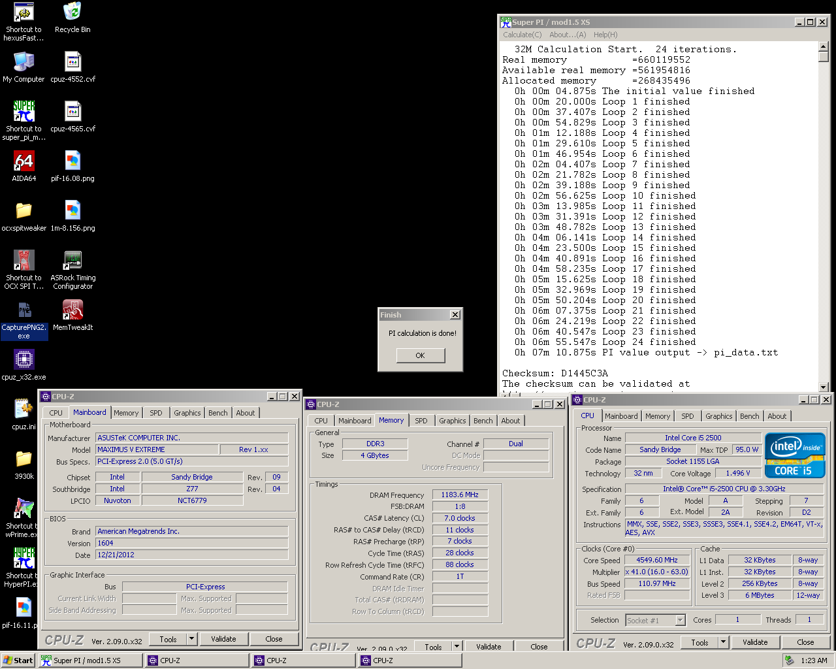Select the ASRock Timing Configurator icon
Screen dimensions: 836x669
click(72, 260)
